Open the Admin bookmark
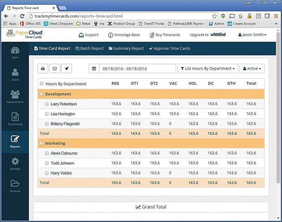Viewport: 282px width, 222px height. pyautogui.click(x=217, y=24)
